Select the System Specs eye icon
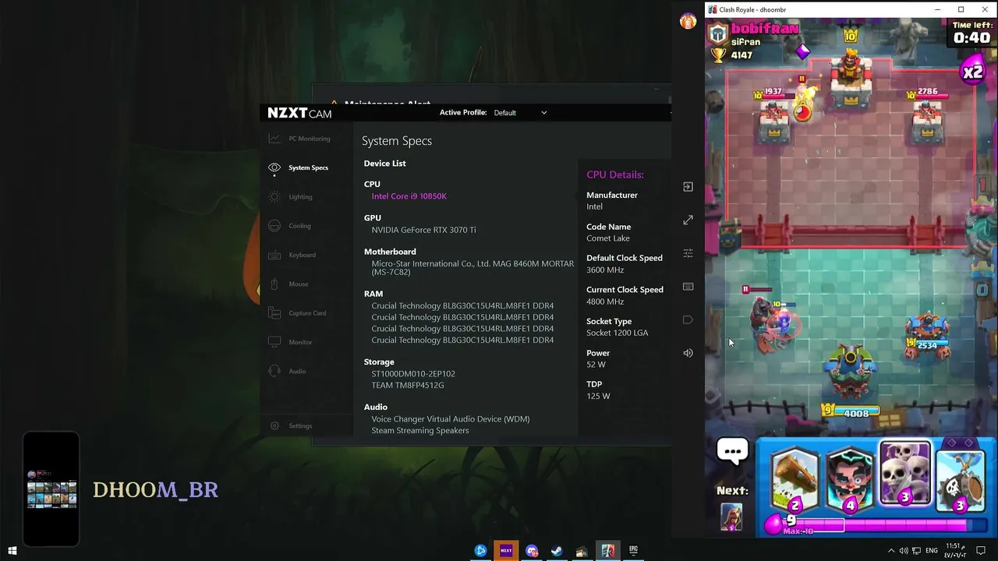The width and height of the screenshot is (998, 561). click(x=274, y=168)
